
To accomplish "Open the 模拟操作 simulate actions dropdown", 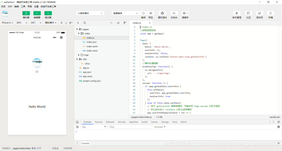I will 51,23.
